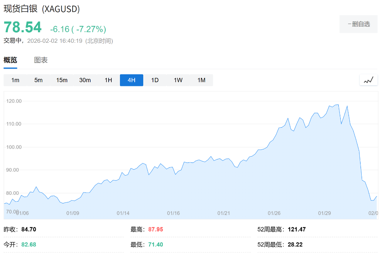Select the 5m timeframe
Viewport: 385px width, 260px height.
point(38,80)
